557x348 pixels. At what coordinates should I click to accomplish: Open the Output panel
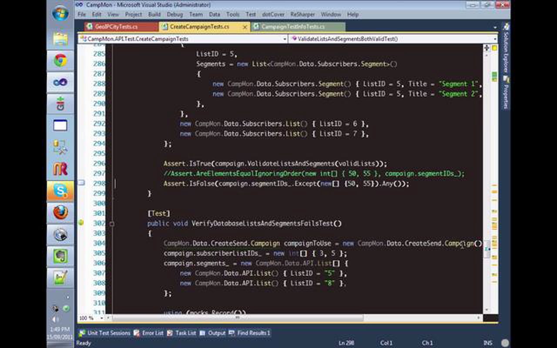pos(213,333)
